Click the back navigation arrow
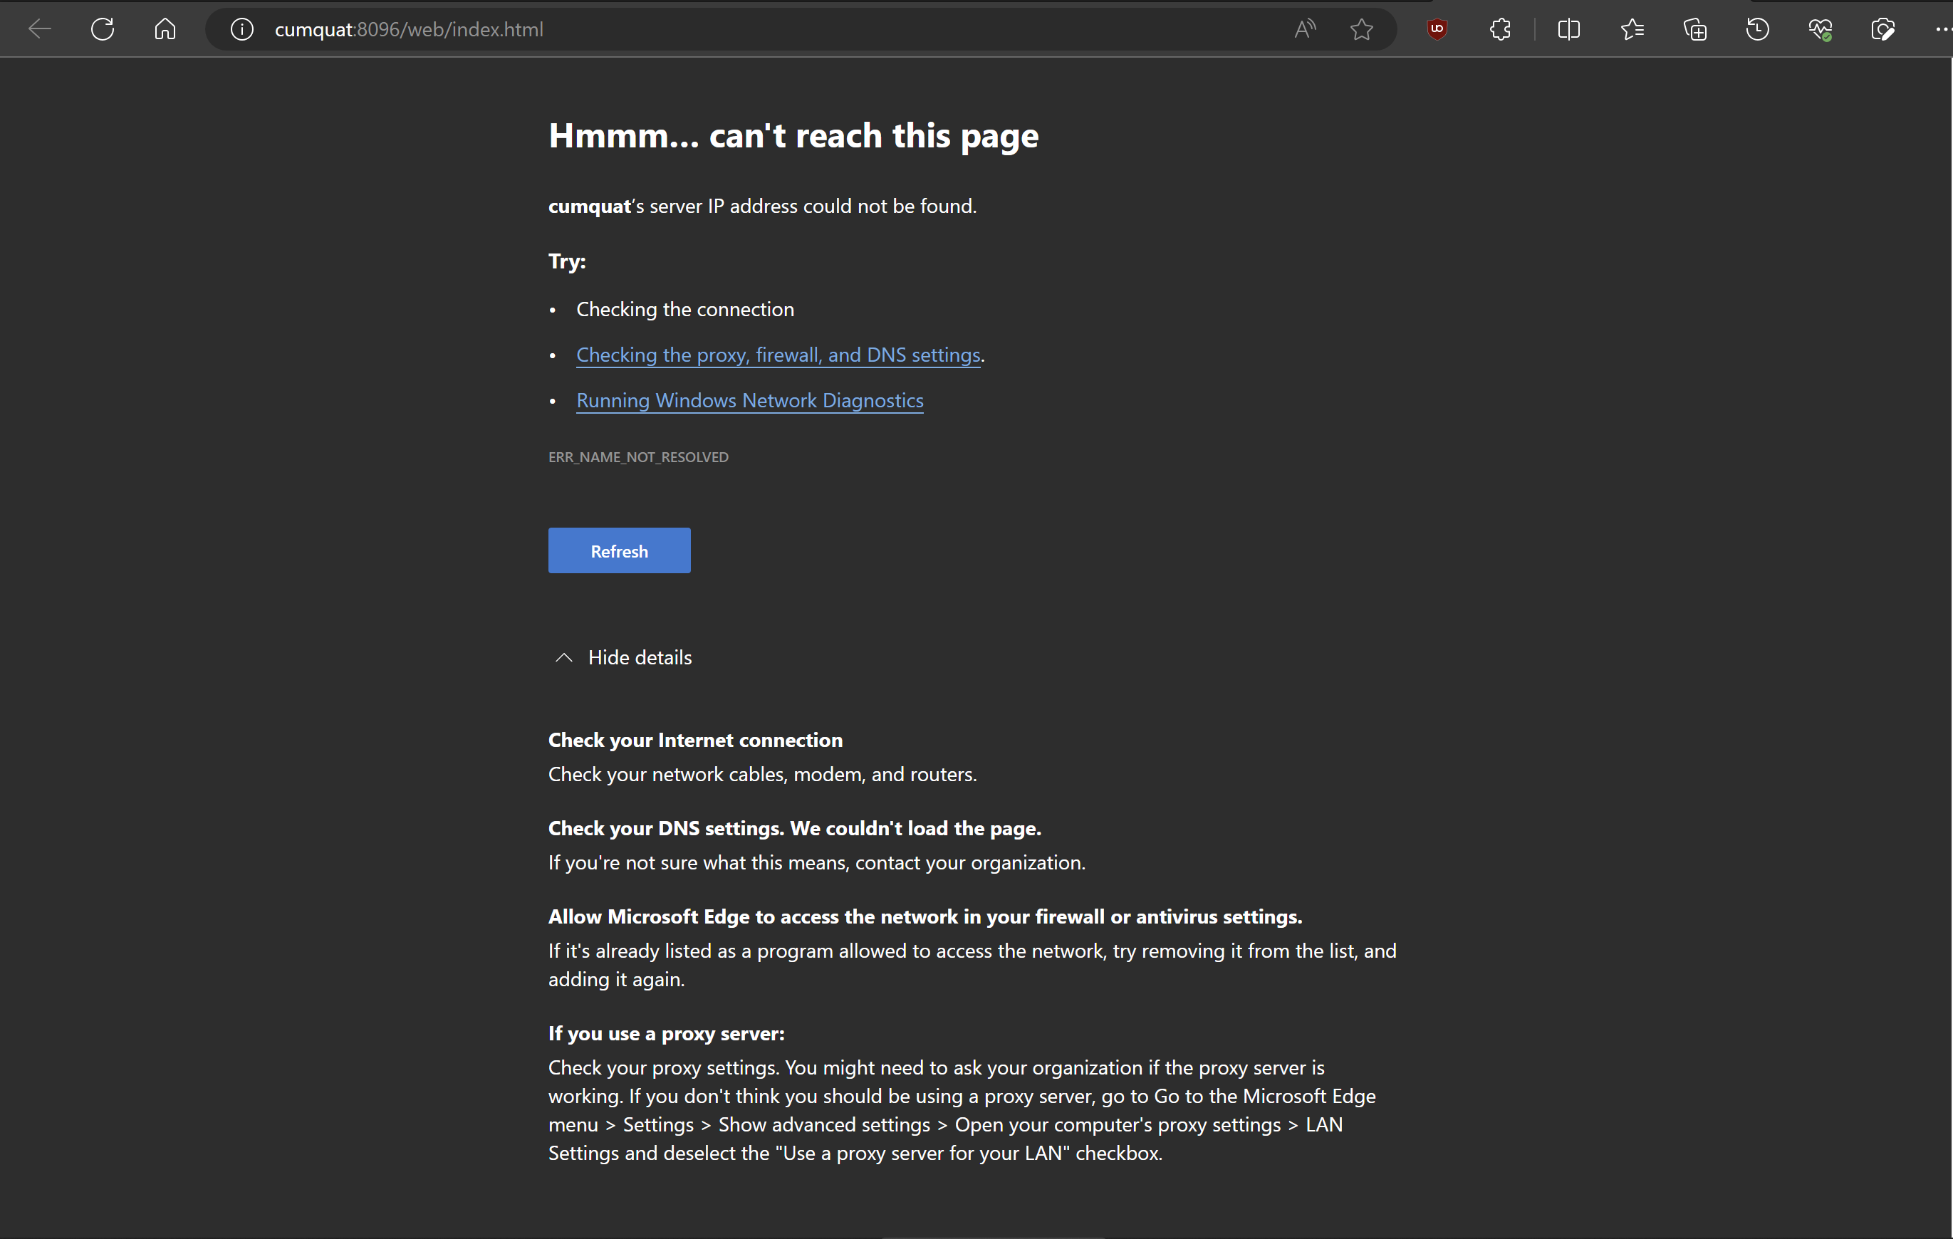Viewport: 1953px width, 1239px height. 40,29
